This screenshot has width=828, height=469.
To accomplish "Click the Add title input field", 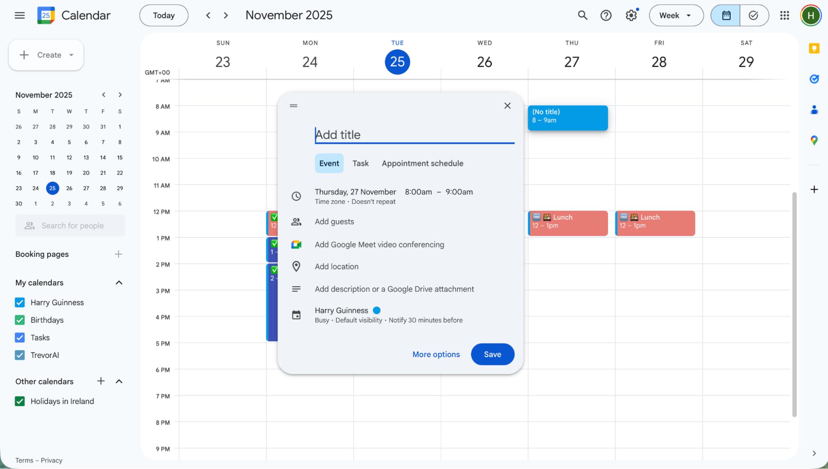I will (414, 134).
